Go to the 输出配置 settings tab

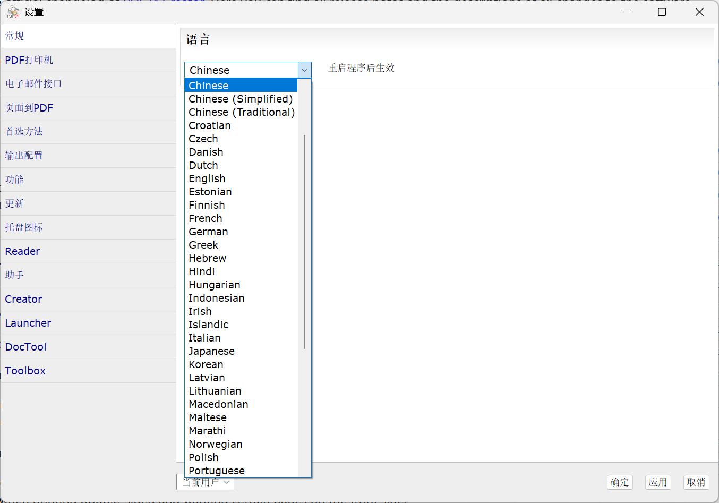[24, 156]
